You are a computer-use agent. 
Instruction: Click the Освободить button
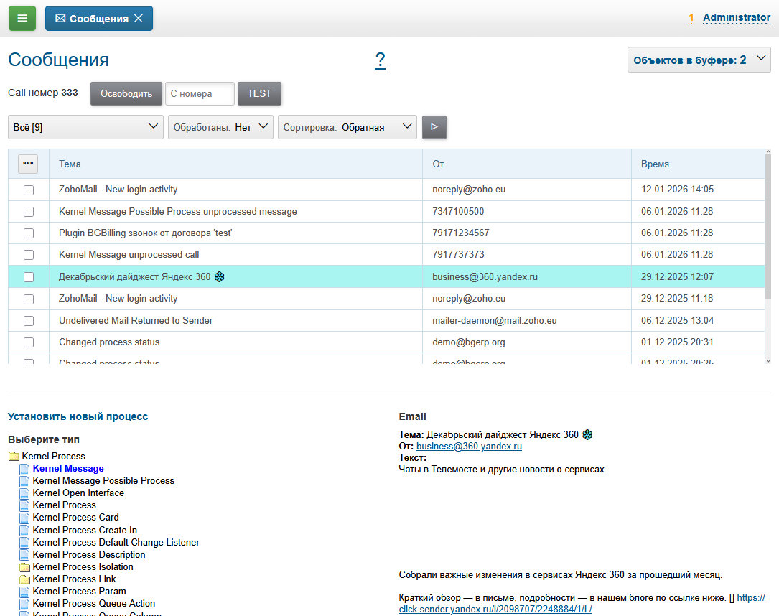click(x=126, y=93)
